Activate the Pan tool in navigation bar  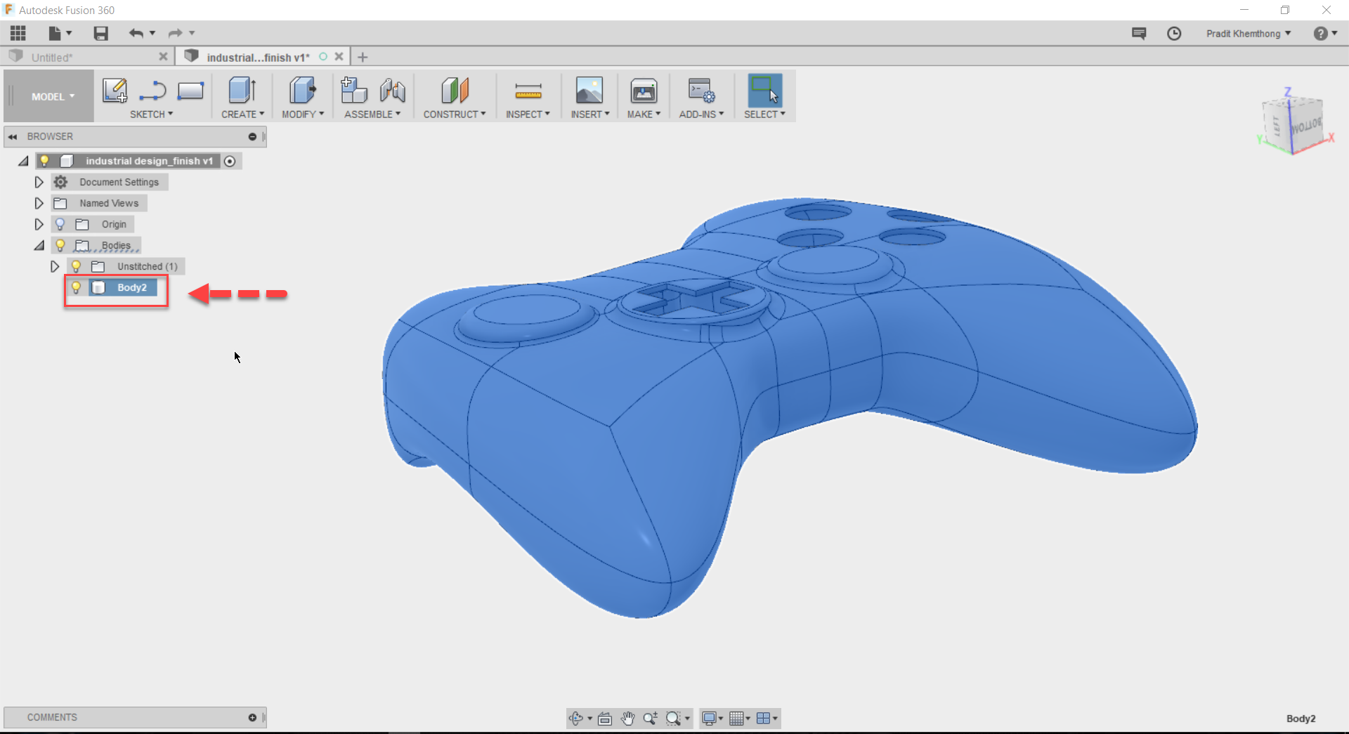click(x=627, y=718)
